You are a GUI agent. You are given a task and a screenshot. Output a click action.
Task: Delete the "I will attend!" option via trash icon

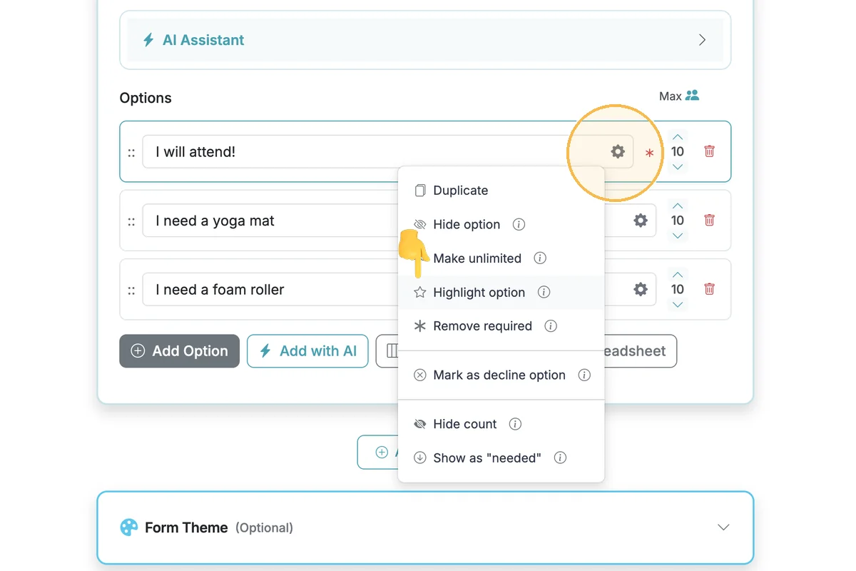tap(709, 151)
